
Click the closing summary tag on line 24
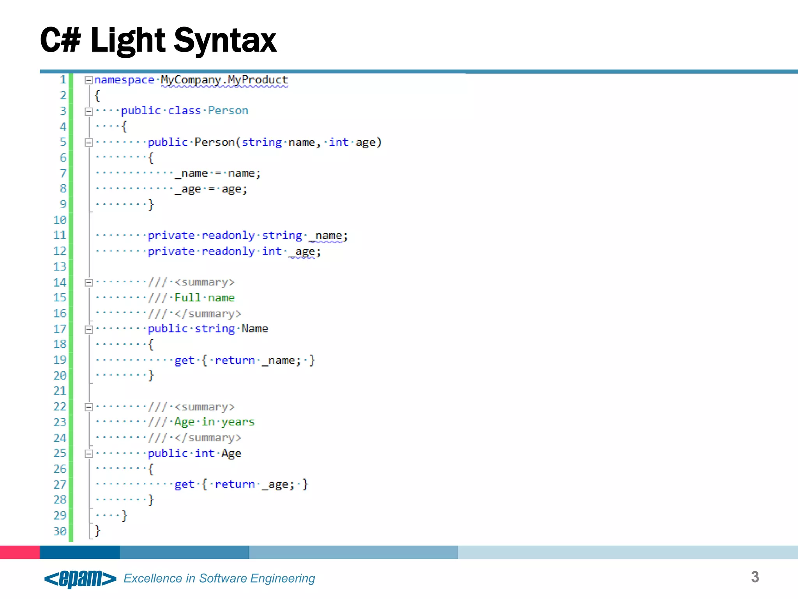click(x=208, y=438)
